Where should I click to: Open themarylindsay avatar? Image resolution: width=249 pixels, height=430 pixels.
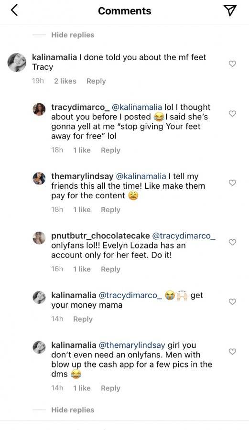coord(39,178)
